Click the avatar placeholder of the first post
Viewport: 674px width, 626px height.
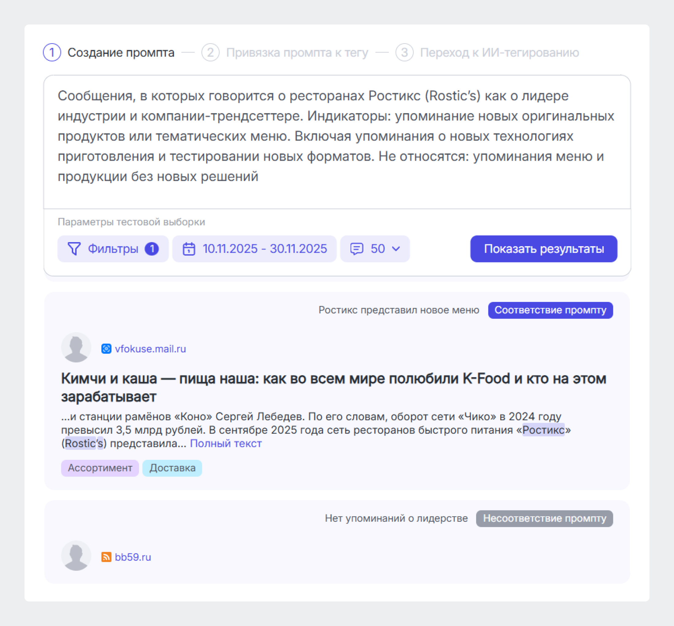[x=75, y=346]
